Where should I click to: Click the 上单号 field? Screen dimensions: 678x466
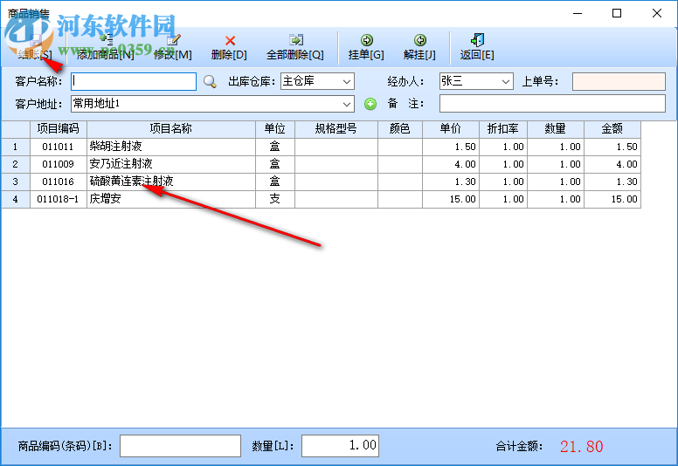[x=619, y=81]
